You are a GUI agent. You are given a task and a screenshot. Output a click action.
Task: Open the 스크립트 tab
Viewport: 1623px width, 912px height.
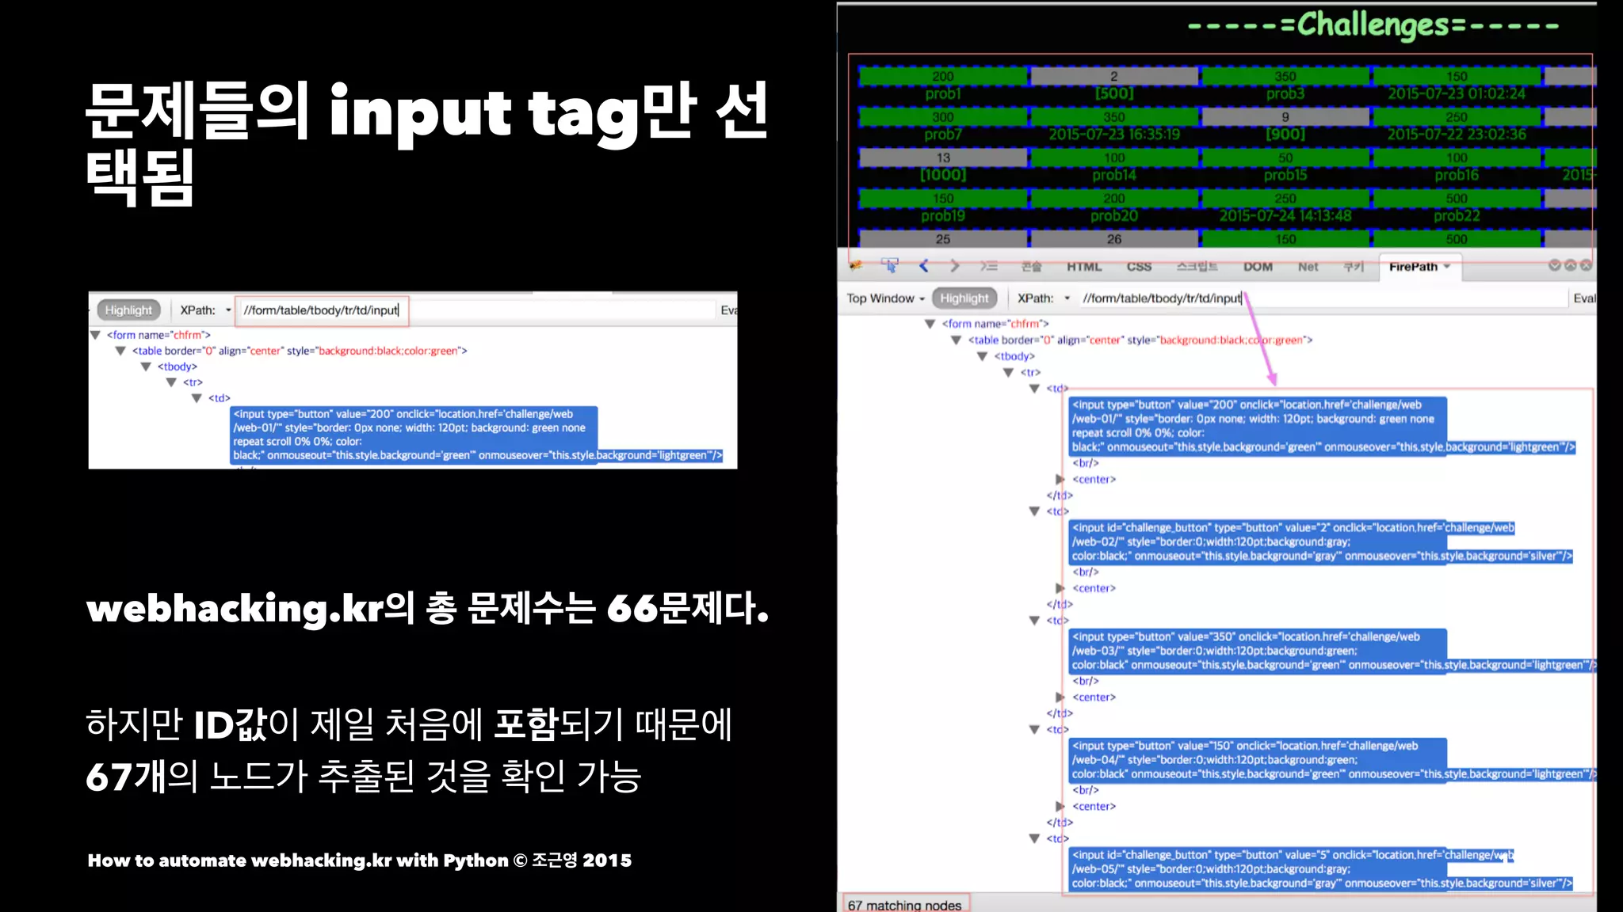tap(1197, 267)
